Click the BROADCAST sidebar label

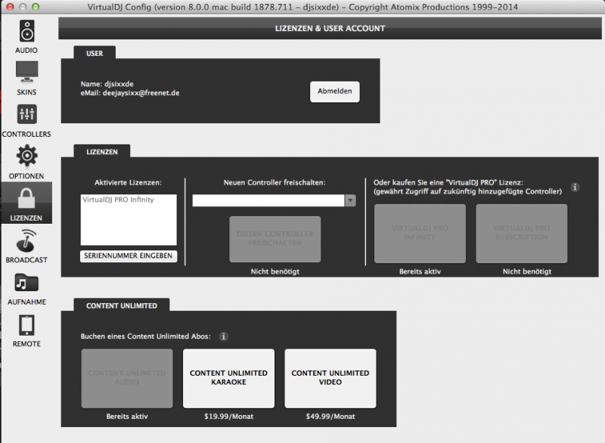(x=26, y=260)
